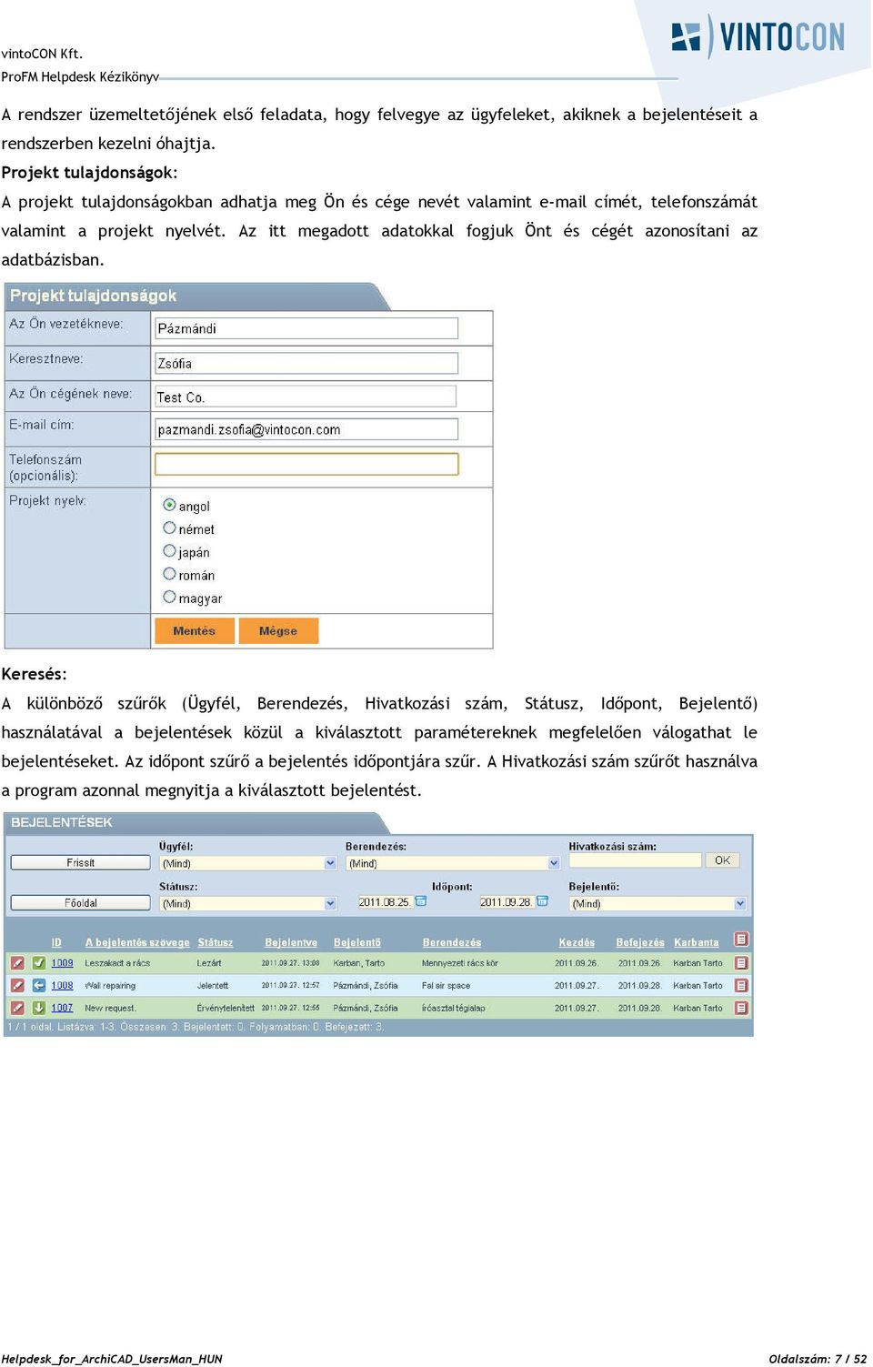Viewport: 873px width, 1367px height.
Task: Select the román project language
Action: point(169,574)
